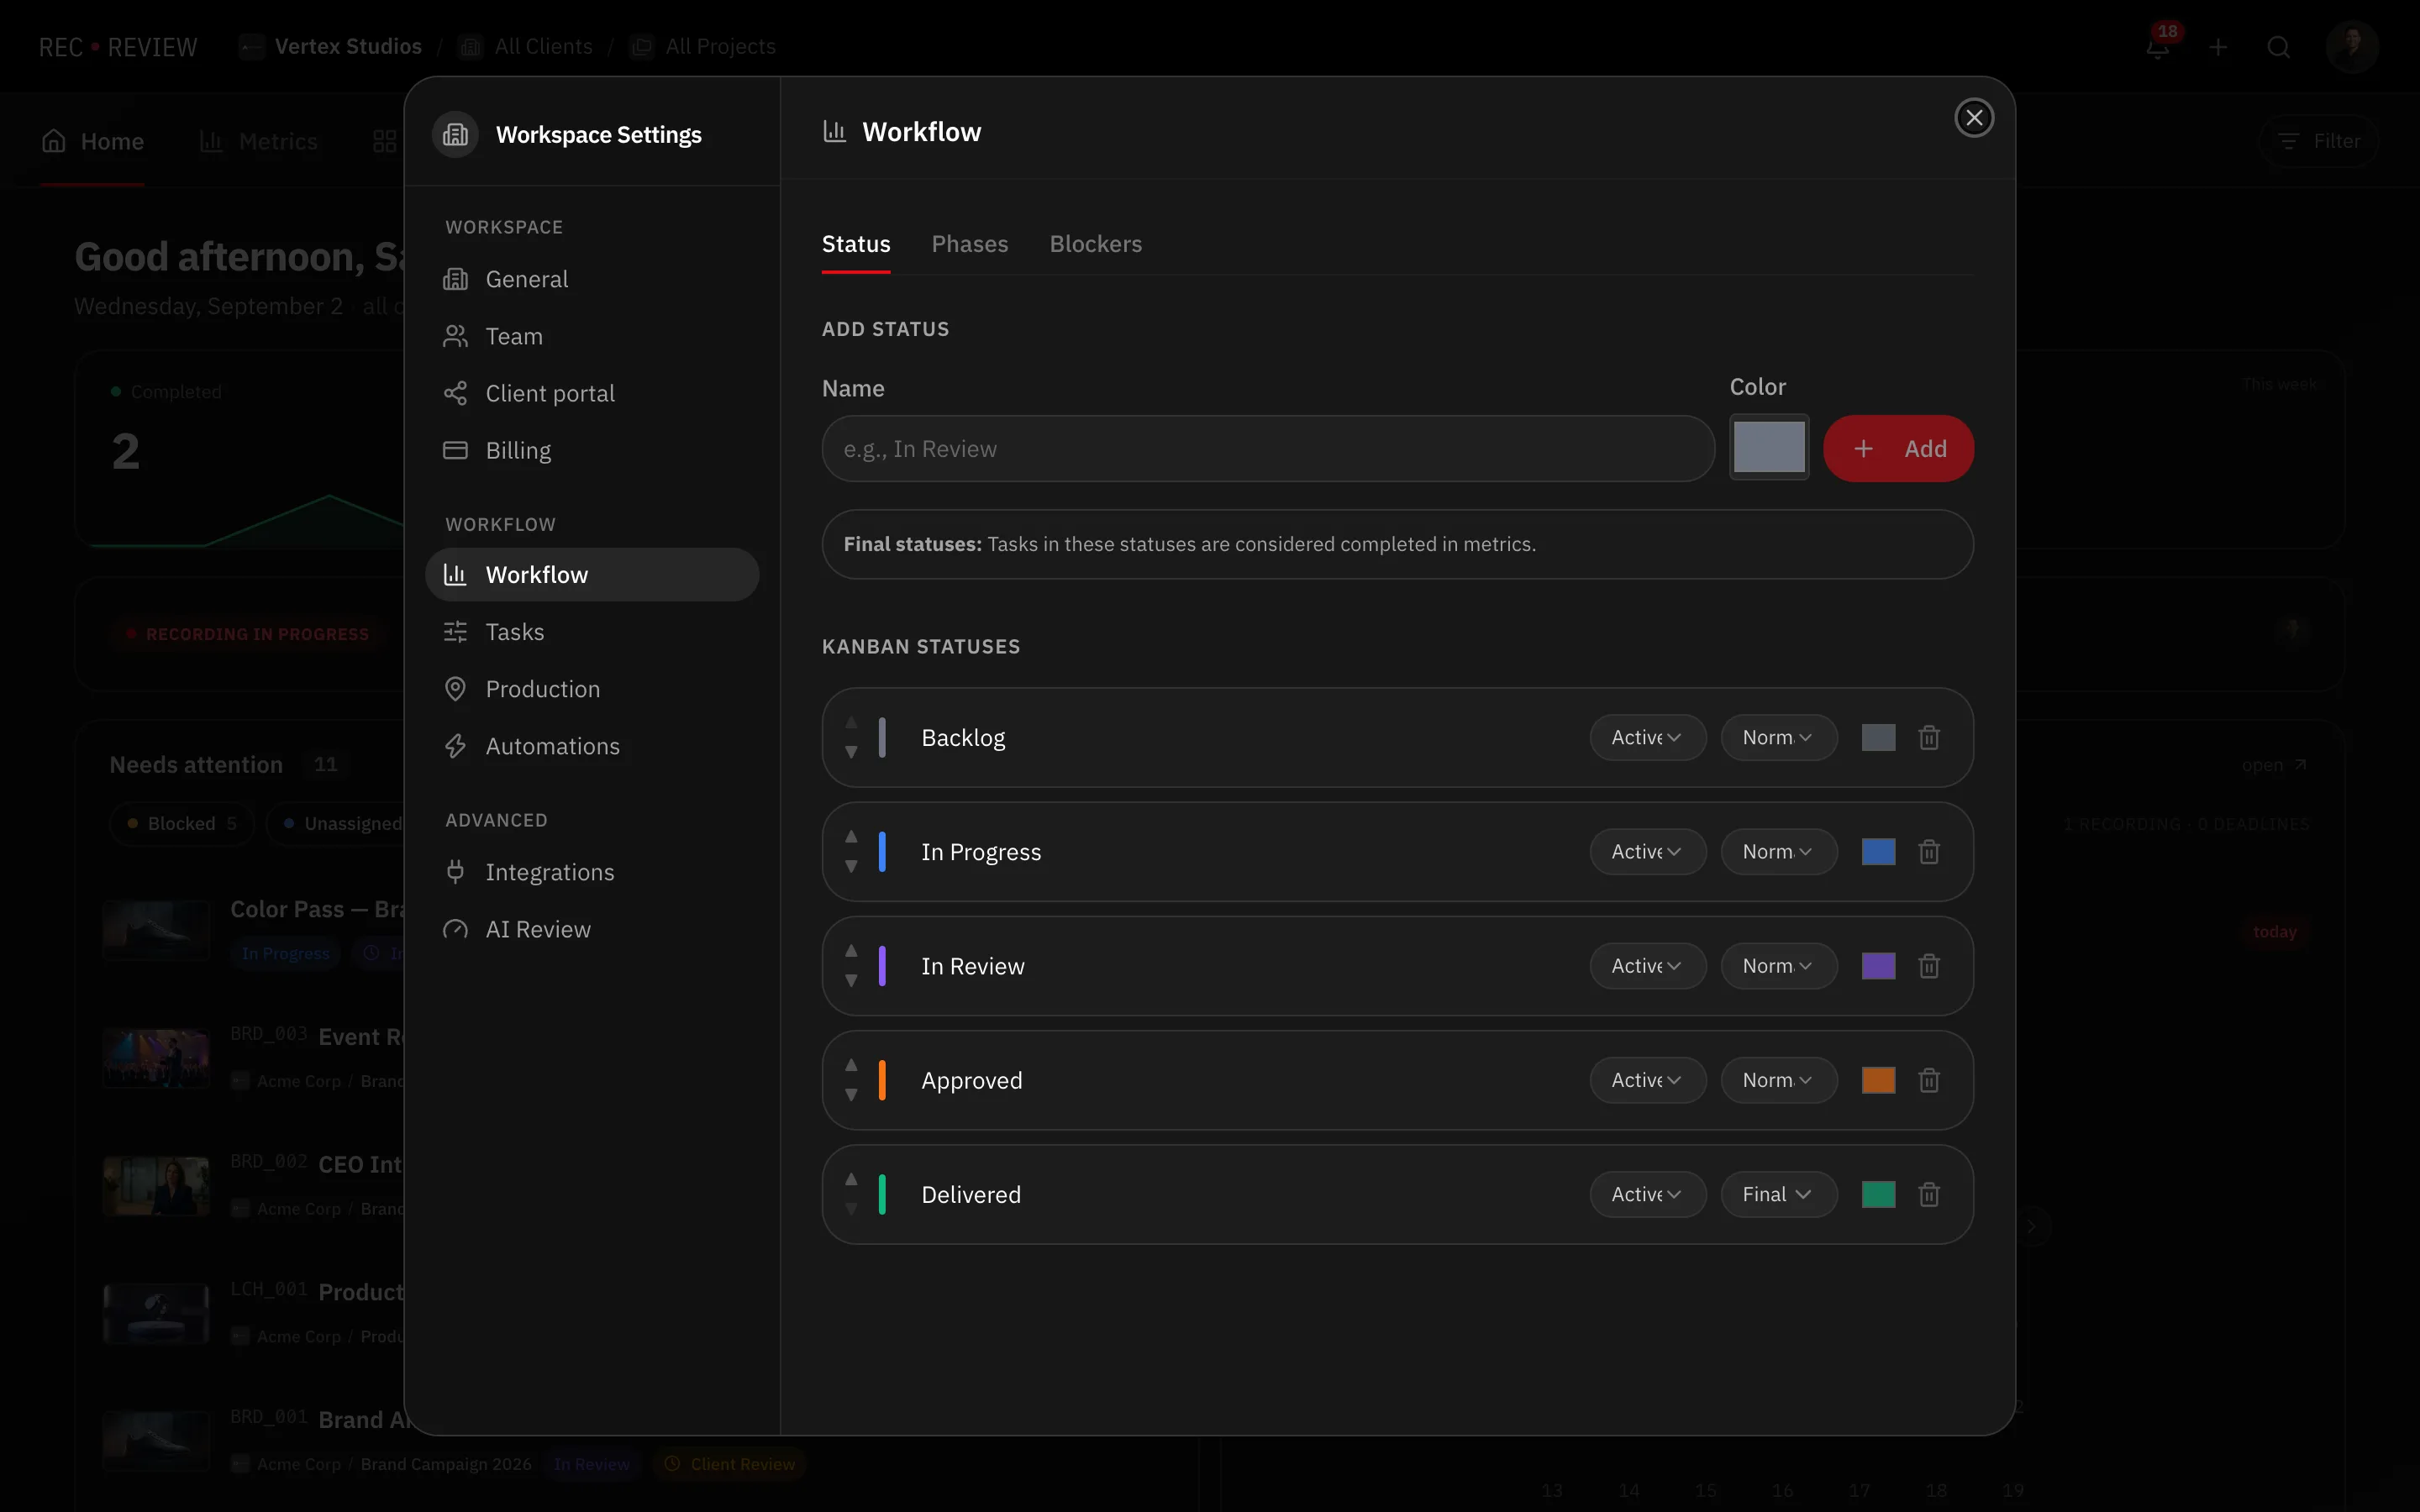Open Approved Active dropdown
The width and height of the screenshot is (2420, 1512).
1647,1080
